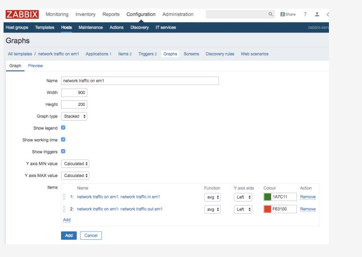This screenshot has width=362, height=257.
Task: Open the green colour swatch picker
Action: tap(267, 197)
